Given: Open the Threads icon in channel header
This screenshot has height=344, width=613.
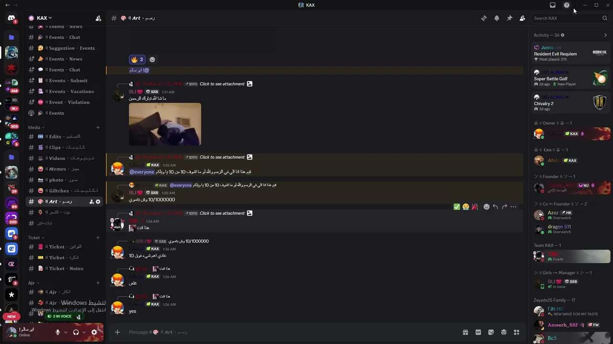Looking at the screenshot, I should (x=484, y=18).
